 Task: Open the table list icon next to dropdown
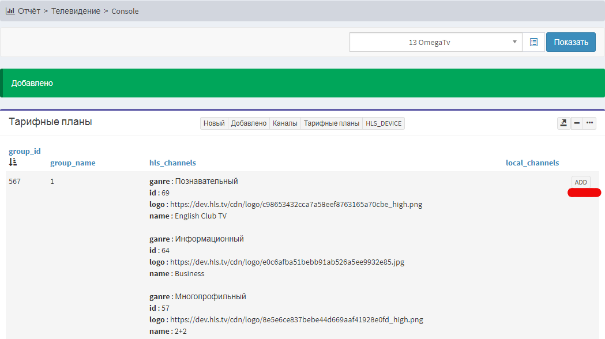click(533, 42)
